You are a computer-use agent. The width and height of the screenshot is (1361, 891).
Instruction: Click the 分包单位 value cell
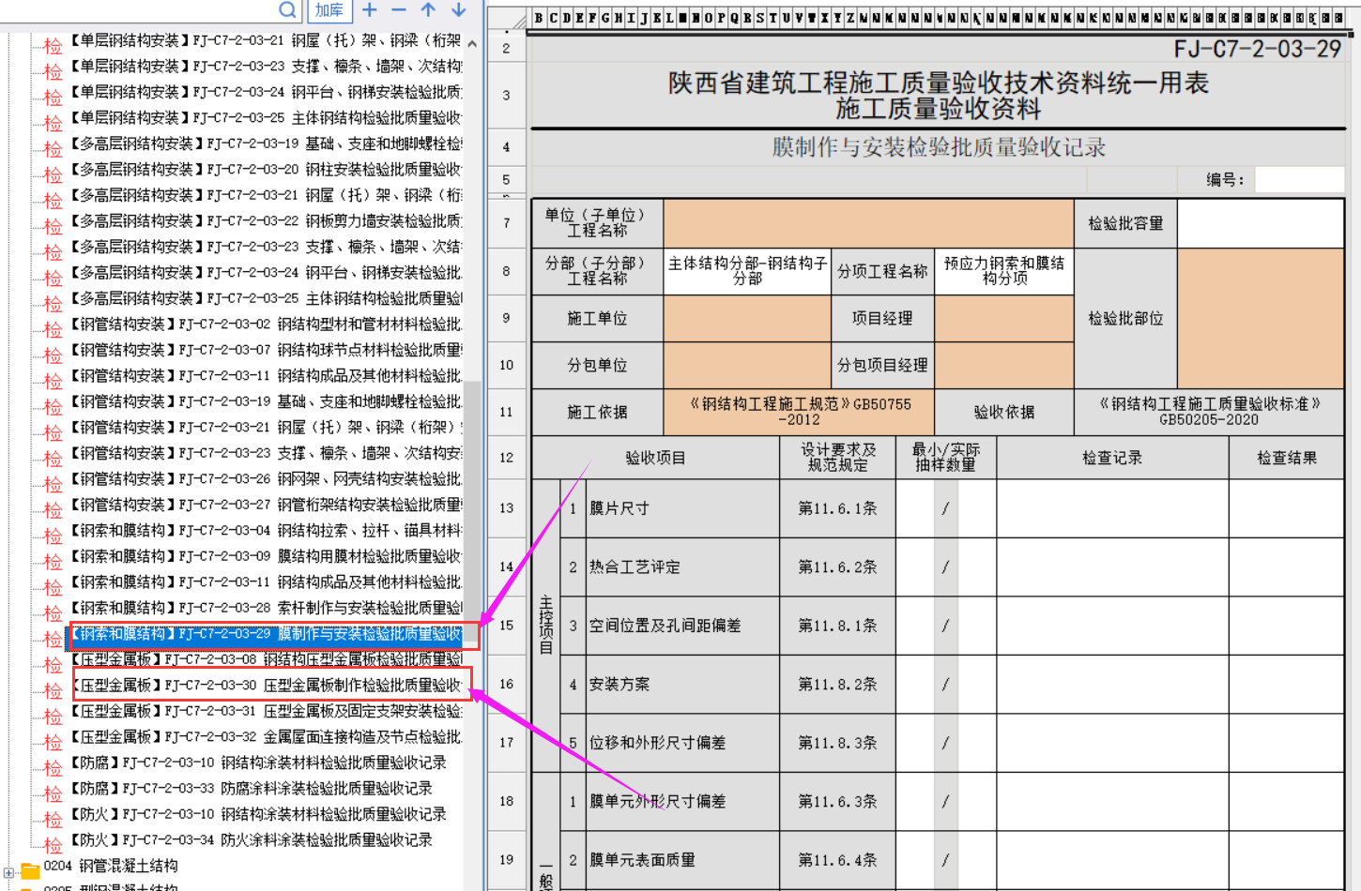tap(747, 366)
